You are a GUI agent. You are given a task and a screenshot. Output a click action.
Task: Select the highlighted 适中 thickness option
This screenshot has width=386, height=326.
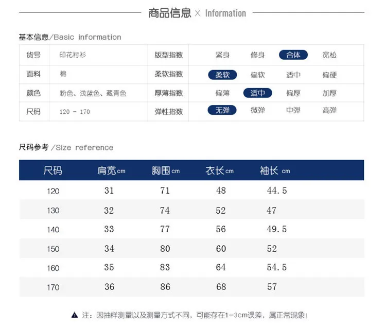click(x=258, y=93)
